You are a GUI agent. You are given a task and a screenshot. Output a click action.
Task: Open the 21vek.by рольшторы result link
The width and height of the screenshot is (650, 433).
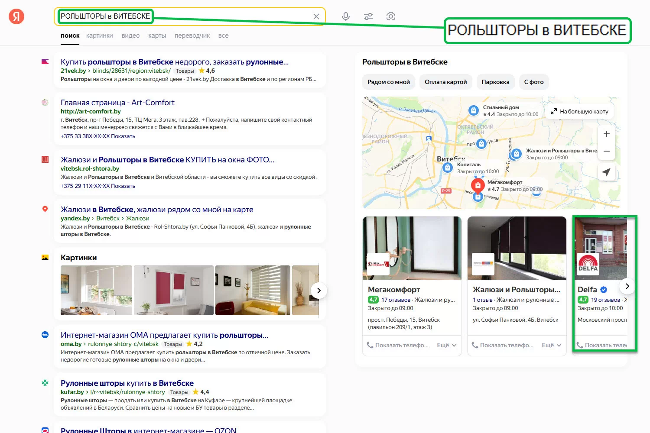174,62
